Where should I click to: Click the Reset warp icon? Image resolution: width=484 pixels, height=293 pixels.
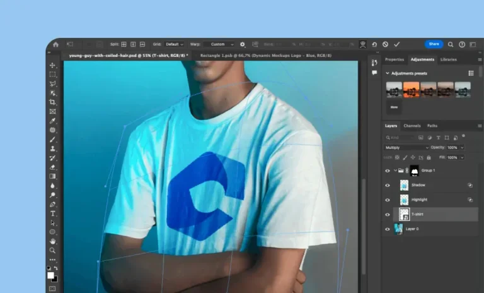click(x=374, y=45)
